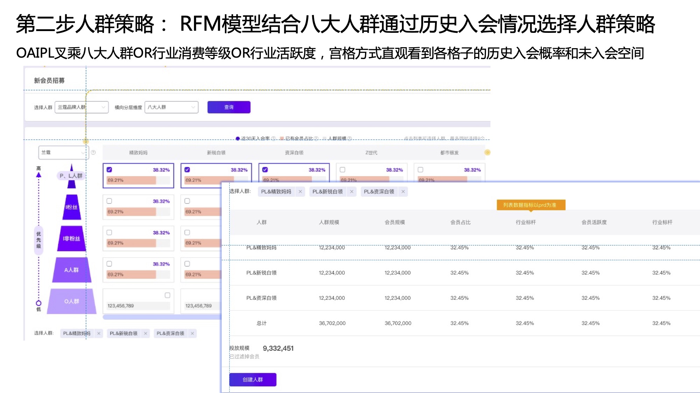This screenshot has width=700, height=393.
Task: Select the O人群 funnel layer
Action: [71, 301]
